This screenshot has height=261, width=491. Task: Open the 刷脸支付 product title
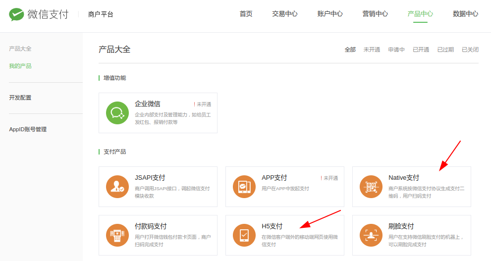coord(401,226)
